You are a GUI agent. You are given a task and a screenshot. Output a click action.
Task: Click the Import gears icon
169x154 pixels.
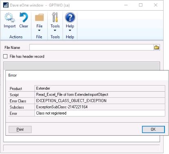pos(9,18)
